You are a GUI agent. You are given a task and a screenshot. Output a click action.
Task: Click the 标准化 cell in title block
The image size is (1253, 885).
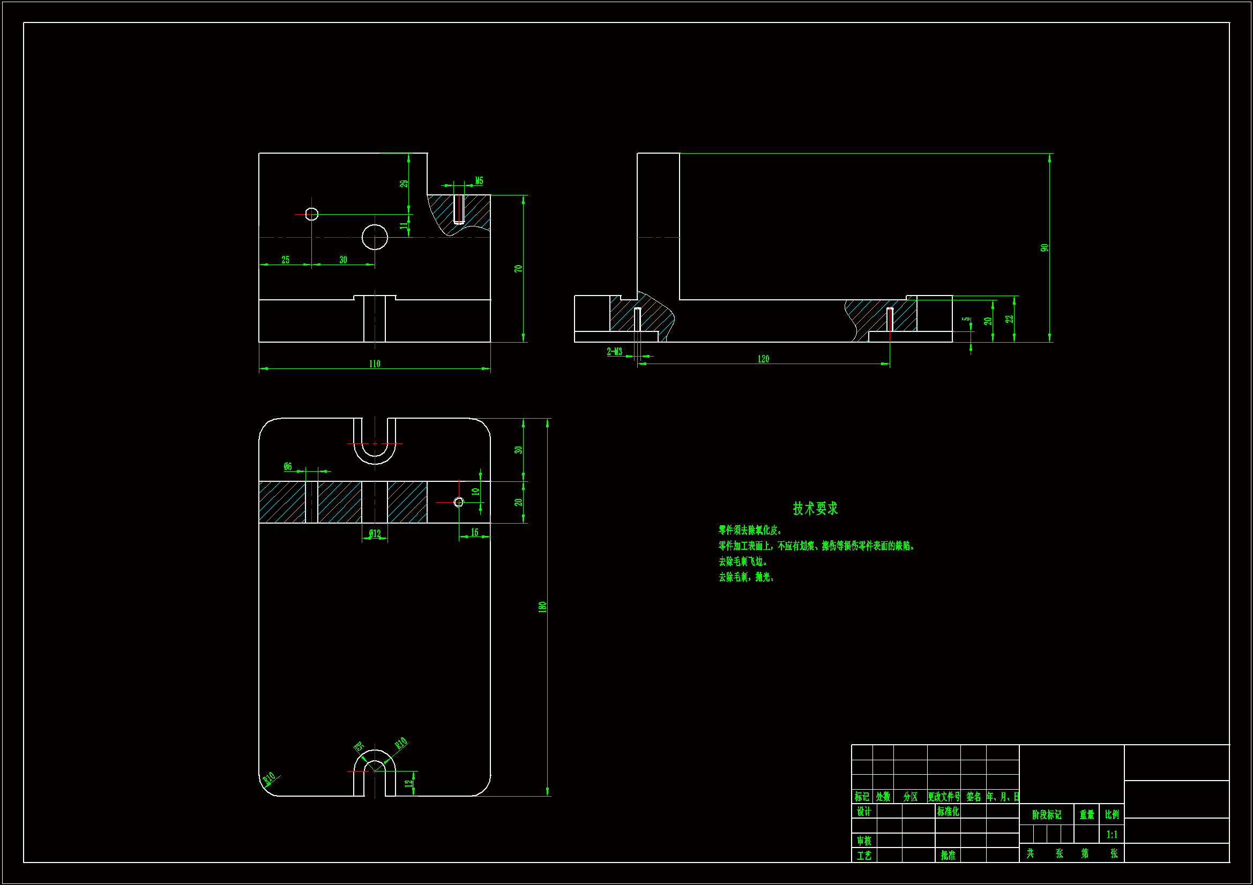click(x=948, y=812)
